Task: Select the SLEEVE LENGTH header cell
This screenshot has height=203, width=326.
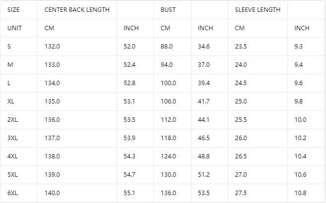Action: pos(258,10)
